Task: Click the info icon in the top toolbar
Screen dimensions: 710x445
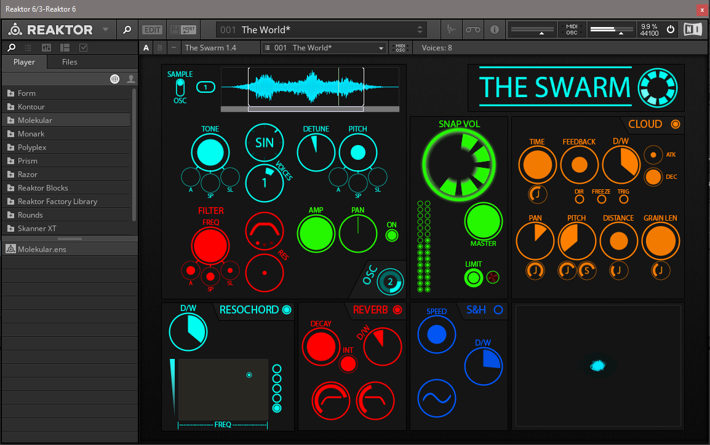Action: pos(494,30)
